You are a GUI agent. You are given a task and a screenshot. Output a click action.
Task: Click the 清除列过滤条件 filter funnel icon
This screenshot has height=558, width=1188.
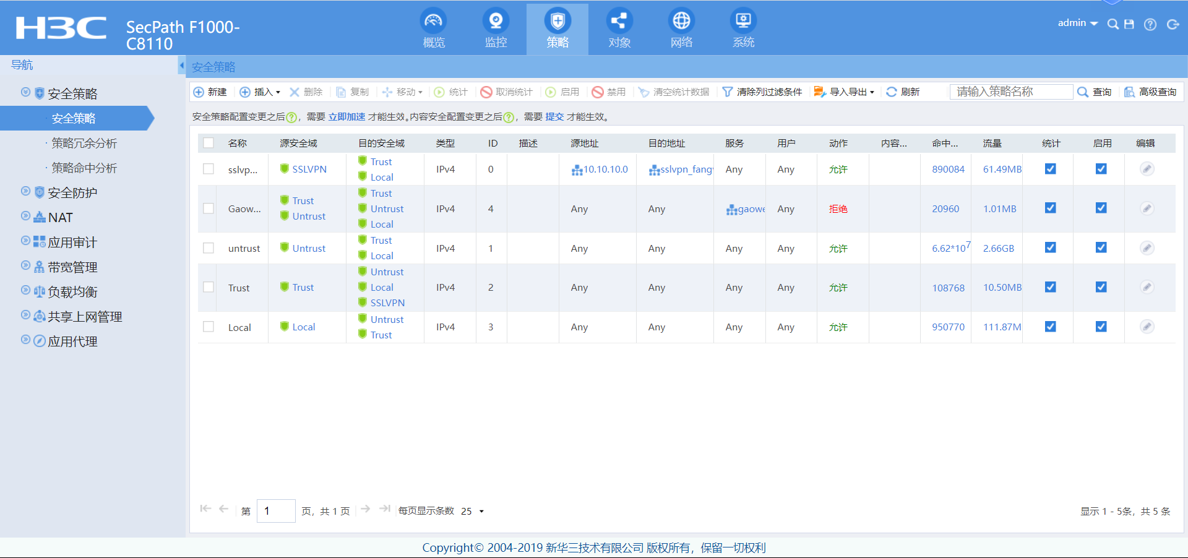(728, 92)
